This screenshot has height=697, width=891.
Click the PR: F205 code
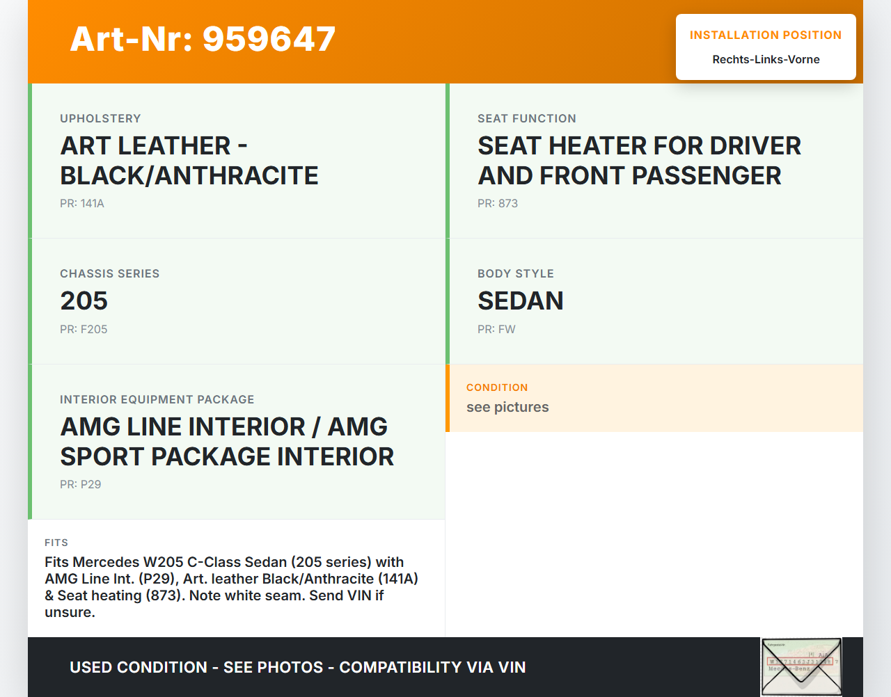84,330
